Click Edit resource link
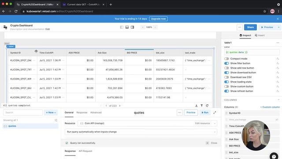Image resolution: width=282 pixels, height=159 pixels. (x=202, y=123)
